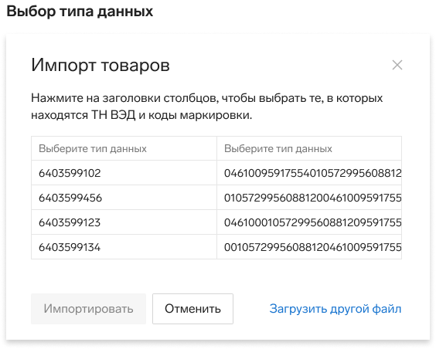436x349 pixels.
Task: Select cell with code 6403599134
Action: 124,247
